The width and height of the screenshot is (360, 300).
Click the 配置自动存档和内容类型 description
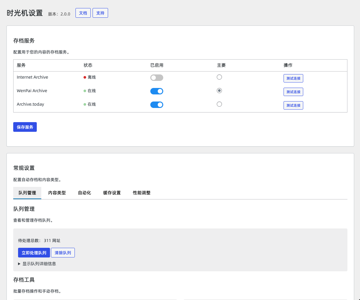37,179
